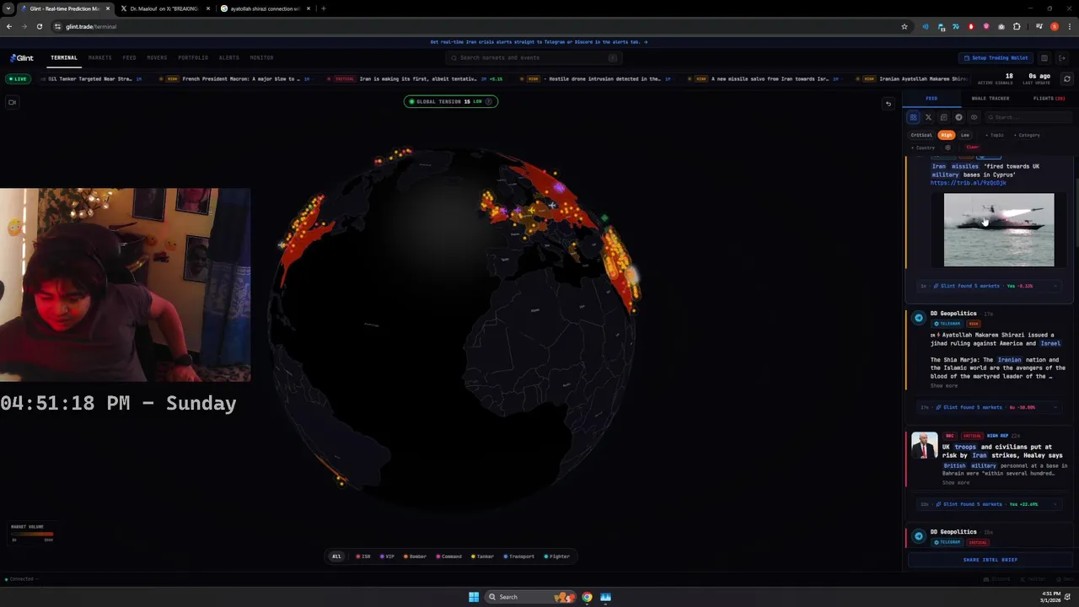The width and height of the screenshot is (1079, 607).
Task: Open the trib.al link in feed post
Action: [x=968, y=183]
